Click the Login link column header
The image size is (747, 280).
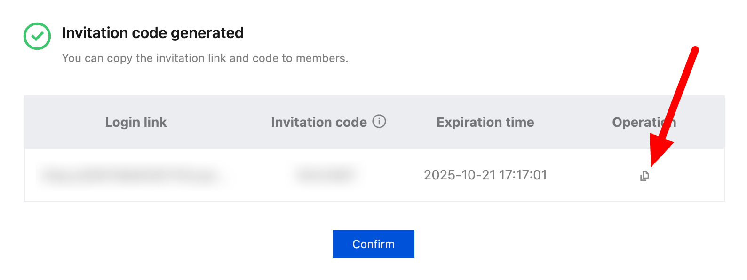click(135, 123)
